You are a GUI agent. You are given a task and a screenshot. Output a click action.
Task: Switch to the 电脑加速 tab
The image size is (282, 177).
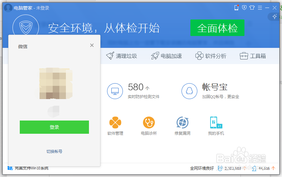click(166, 56)
